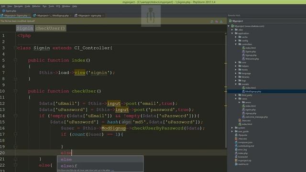This screenshot has height=172, width=306.
Task: Click the editor vertical scrollbar
Action: (226, 92)
